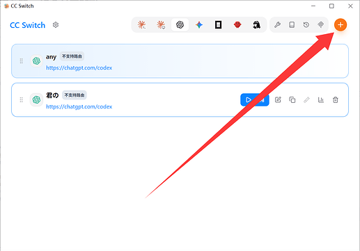Click the faded slash icon for 君の
Viewport: 360px width, 251px height.
[306, 100]
